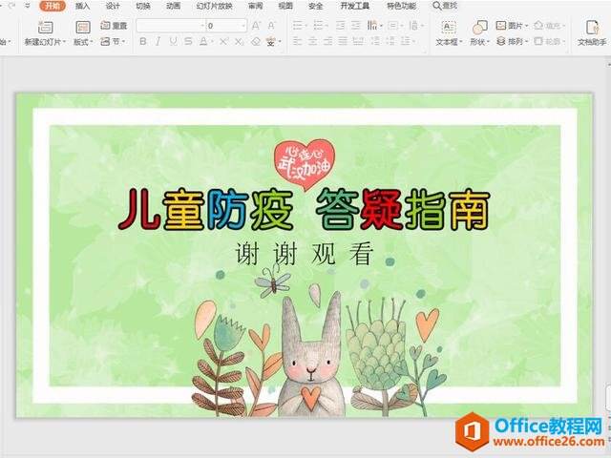The image size is (611, 458).
Task: Switch to the 视图 (View) tab
Action: 285,6
